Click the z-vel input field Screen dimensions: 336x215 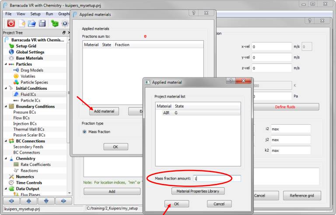tap(272, 68)
